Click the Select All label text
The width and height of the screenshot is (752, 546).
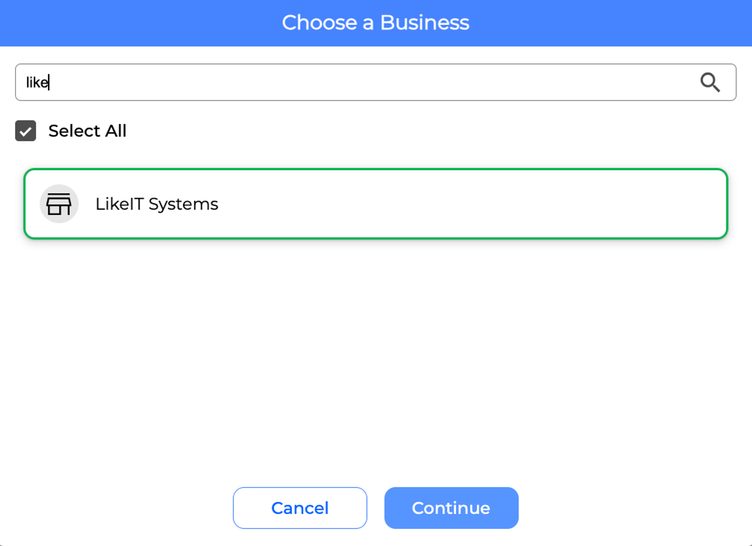pos(87,131)
